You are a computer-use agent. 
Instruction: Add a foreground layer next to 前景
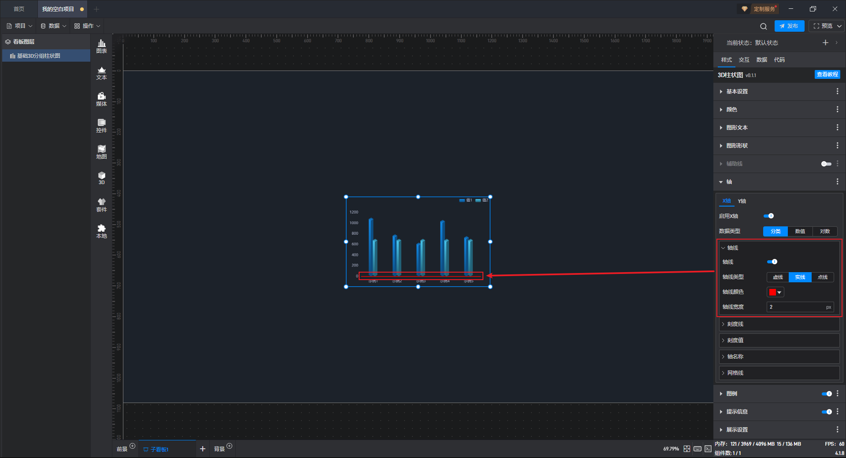[132, 446]
